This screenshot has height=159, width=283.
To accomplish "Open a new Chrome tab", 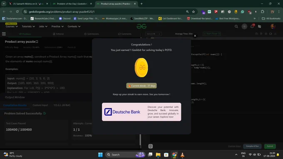I will coord(141,4).
